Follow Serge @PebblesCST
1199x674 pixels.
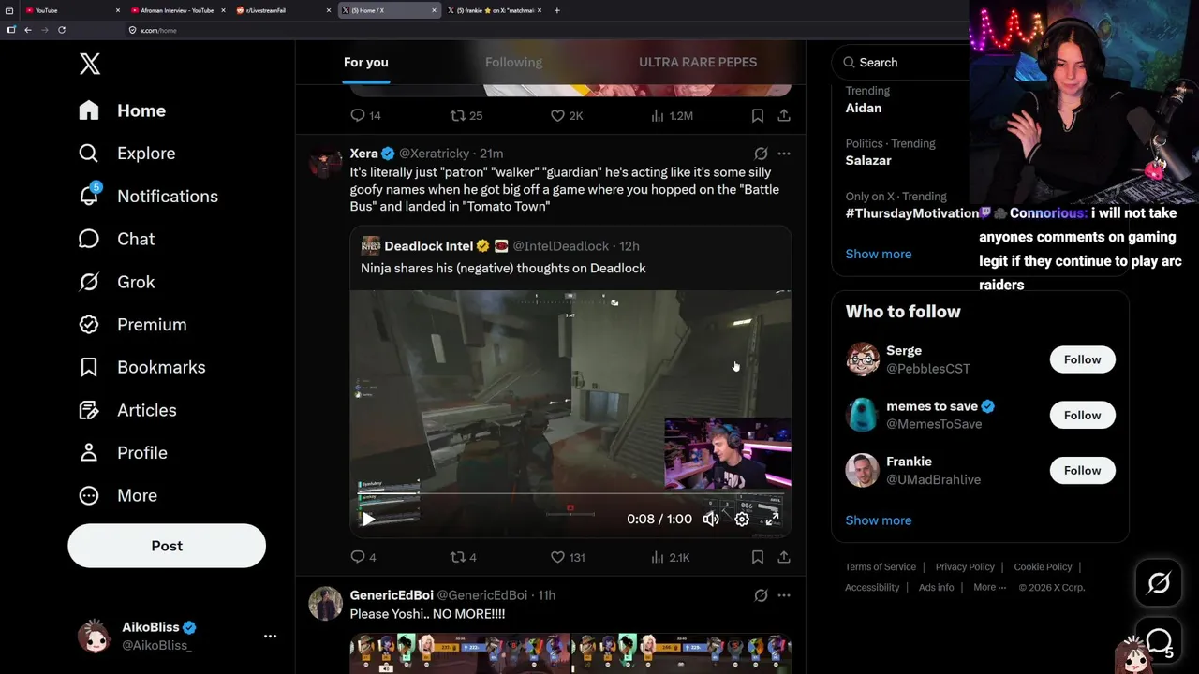click(1082, 359)
